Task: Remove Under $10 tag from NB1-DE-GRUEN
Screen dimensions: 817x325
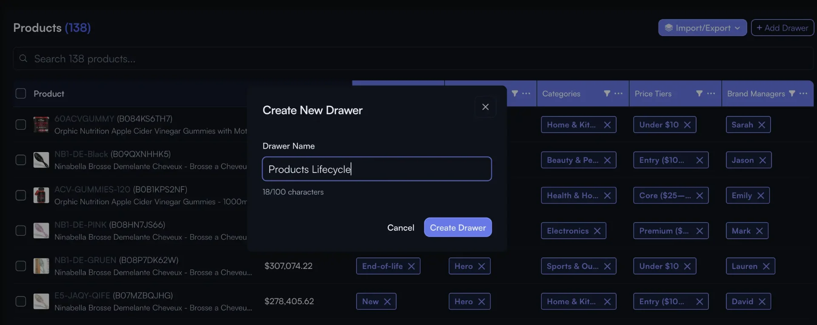Action: tap(687, 266)
